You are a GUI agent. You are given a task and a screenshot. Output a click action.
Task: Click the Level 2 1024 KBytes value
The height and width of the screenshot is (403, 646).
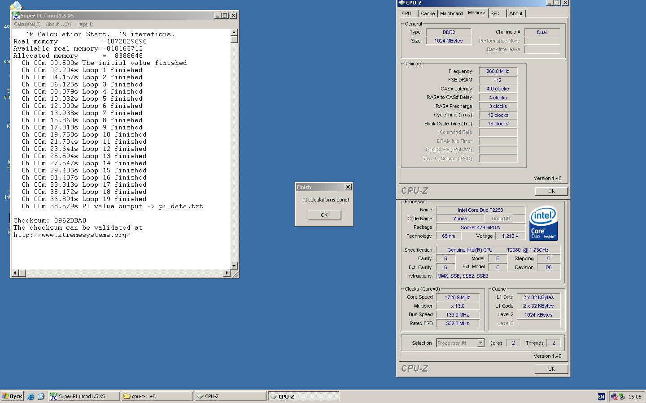tap(538, 315)
